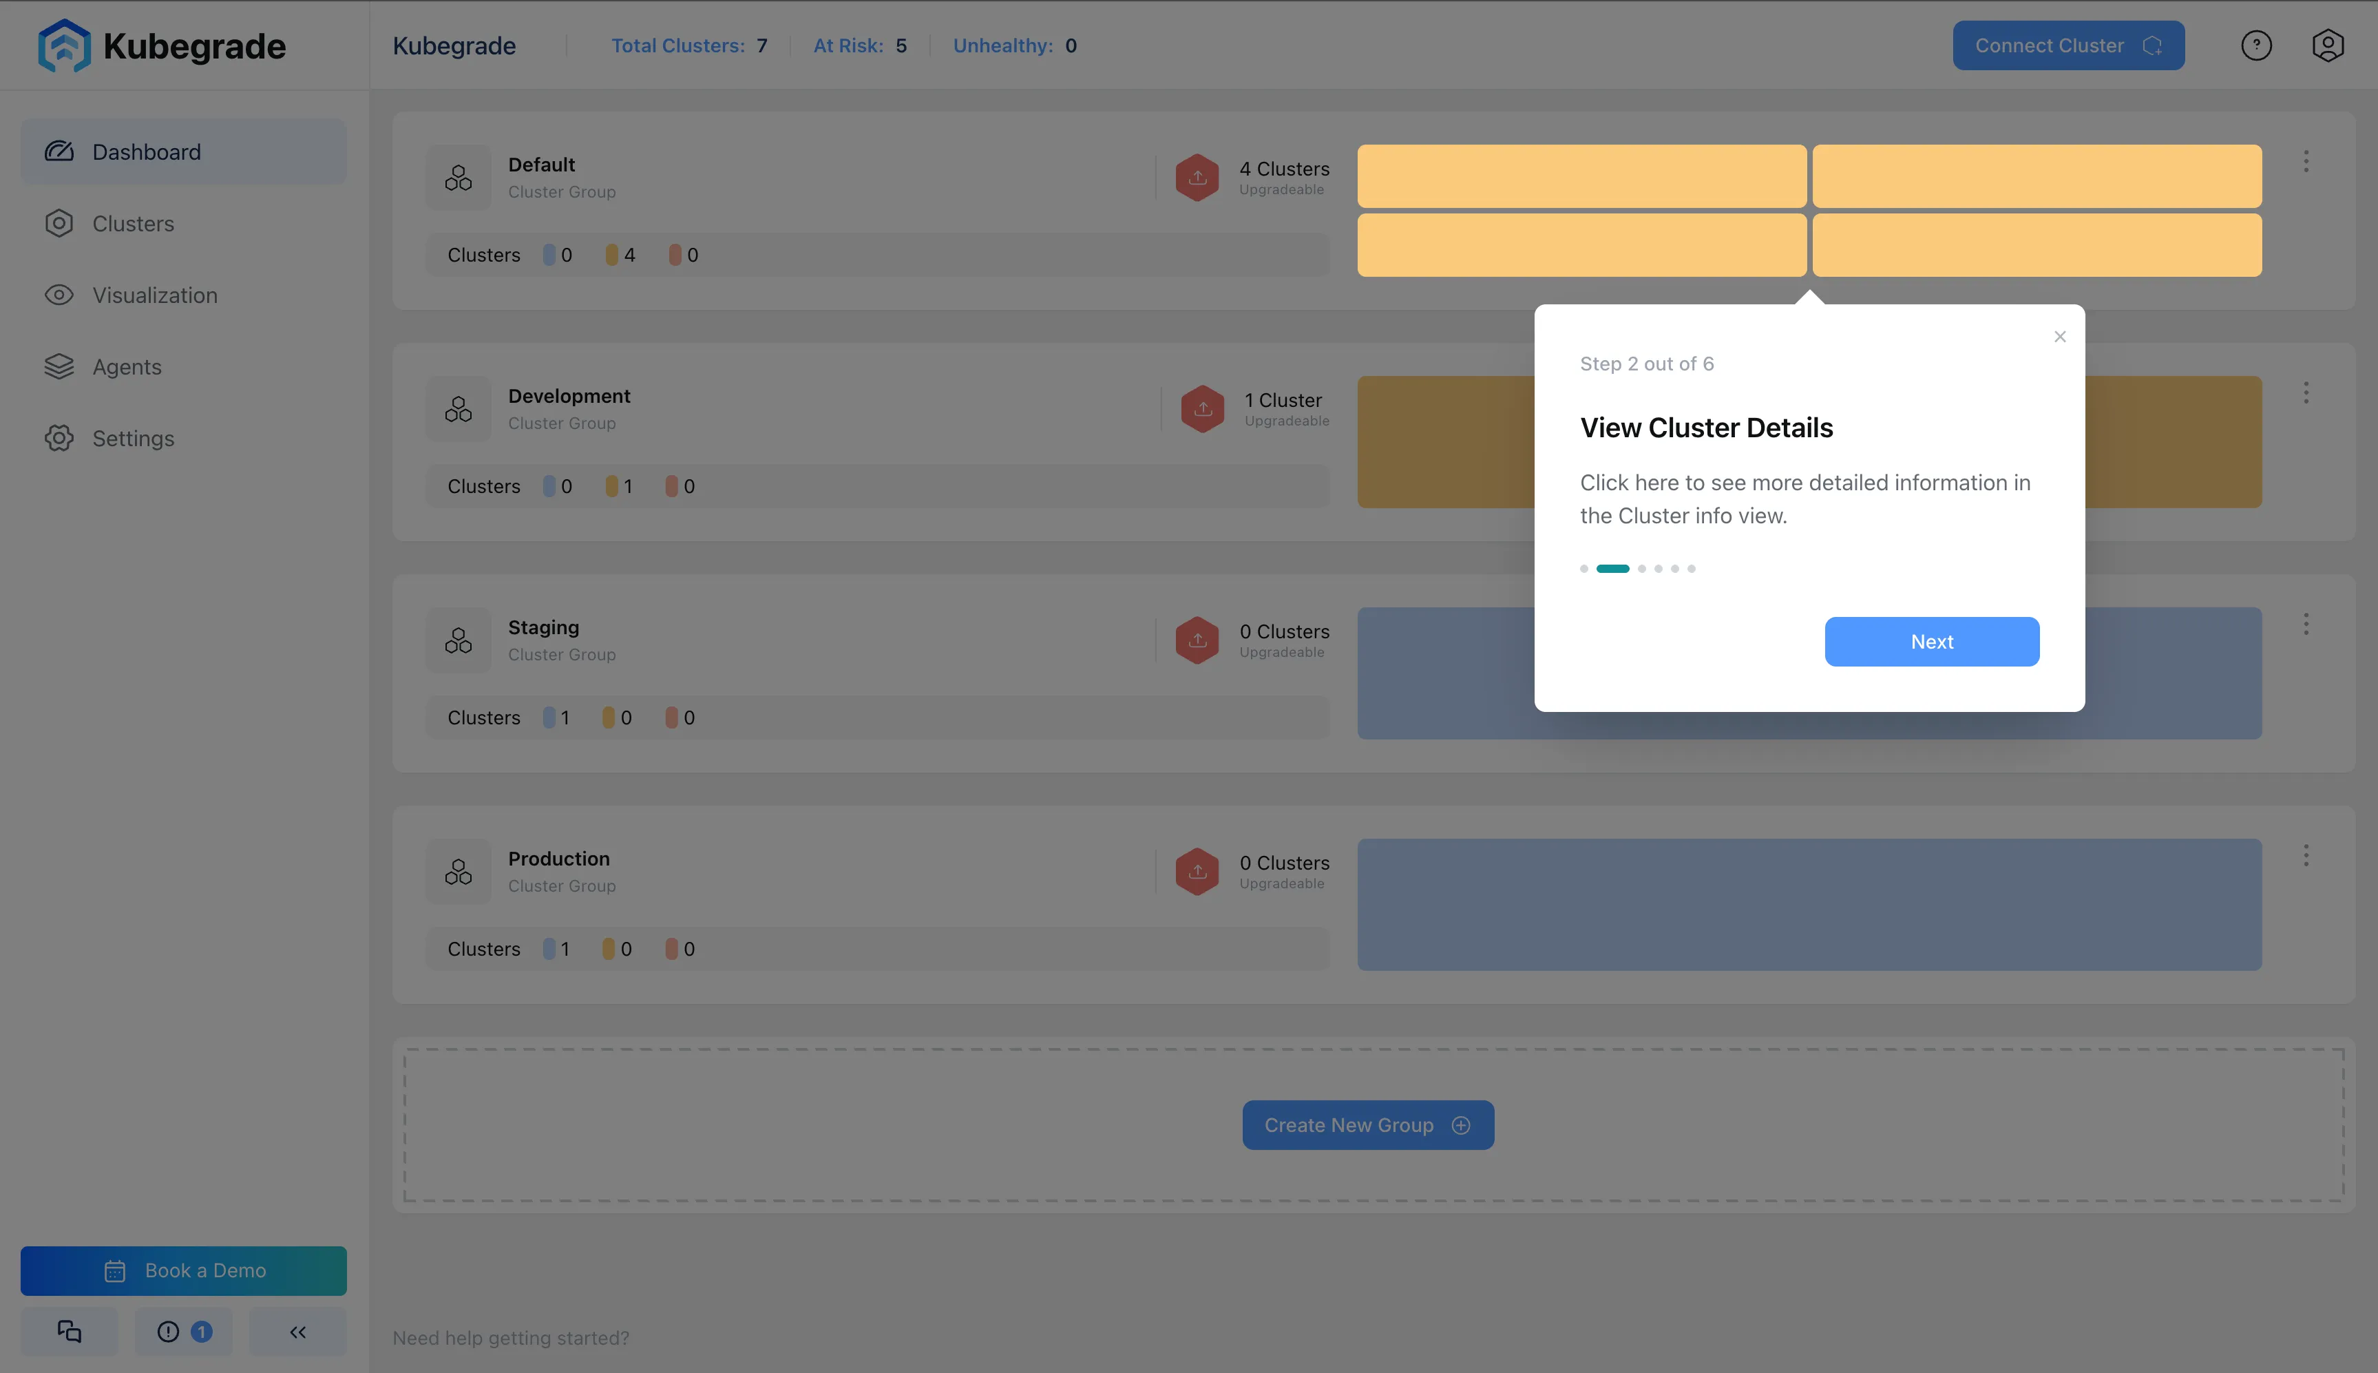Click Next in the tour popup

(1932, 642)
